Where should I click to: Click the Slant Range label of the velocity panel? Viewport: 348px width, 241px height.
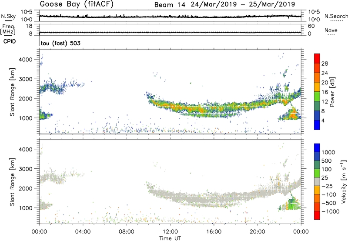click(12, 181)
